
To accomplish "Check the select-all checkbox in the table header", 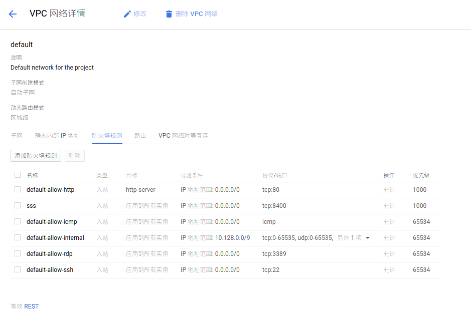I will tap(17, 175).
